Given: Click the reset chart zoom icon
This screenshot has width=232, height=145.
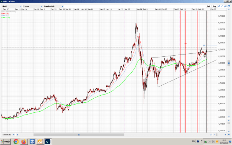Looking at the screenshot, I should [x=229, y=135].
